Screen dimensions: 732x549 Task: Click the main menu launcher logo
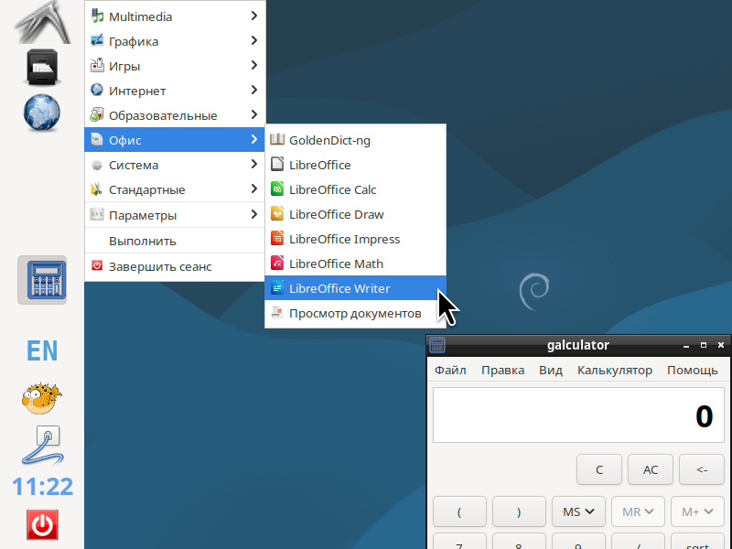pos(43,22)
